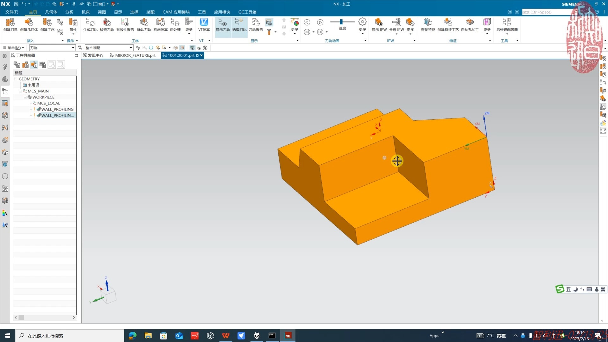608x342 pixels.
Task: Collapse the MCS_MAIN tree node
Action: [x=20, y=91]
